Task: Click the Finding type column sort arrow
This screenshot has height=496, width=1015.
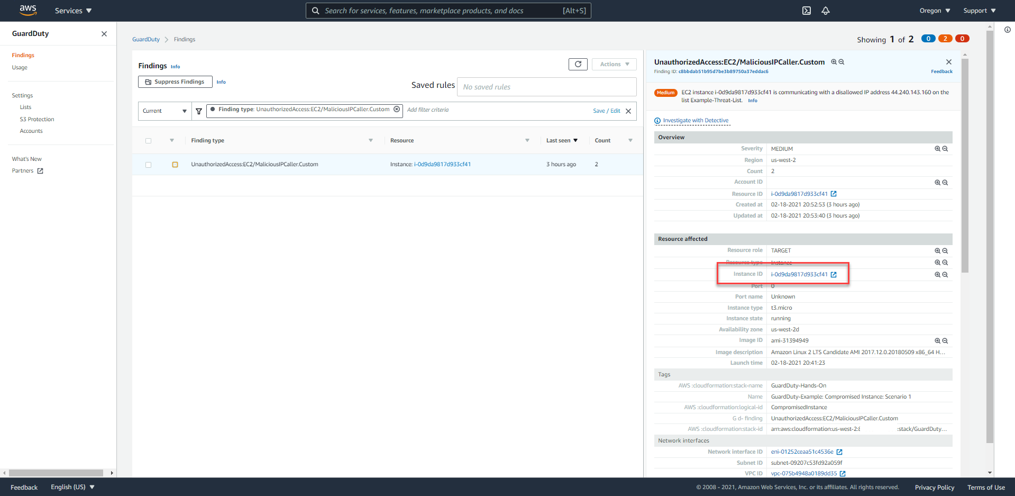Action: pyautogui.click(x=371, y=140)
